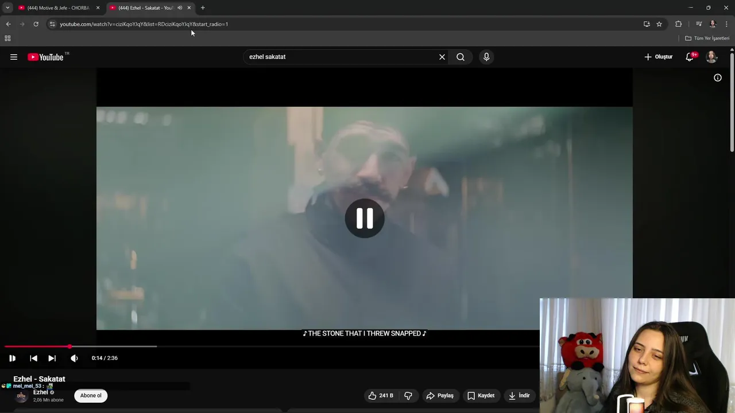This screenshot has height=413, width=735.
Task: Clear the search box with the X
Action: [x=442, y=57]
